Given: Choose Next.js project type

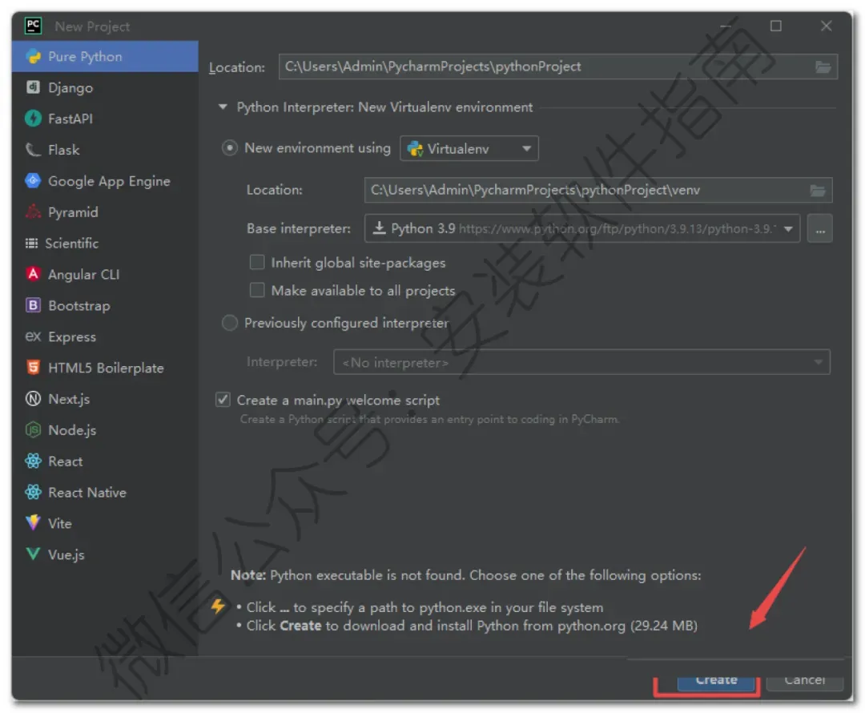Looking at the screenshot, I should pos(105,398).
